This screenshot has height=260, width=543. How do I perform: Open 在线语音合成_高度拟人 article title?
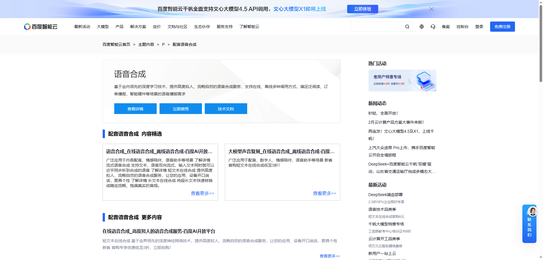click(x=159, y=231)
